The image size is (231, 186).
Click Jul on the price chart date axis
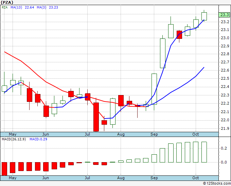coord(87,134)
